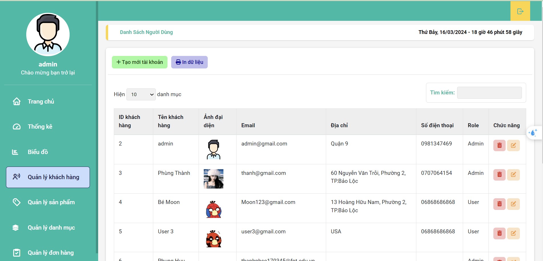Click the sidebar vertical scrollbar

(x=97, y=127)
